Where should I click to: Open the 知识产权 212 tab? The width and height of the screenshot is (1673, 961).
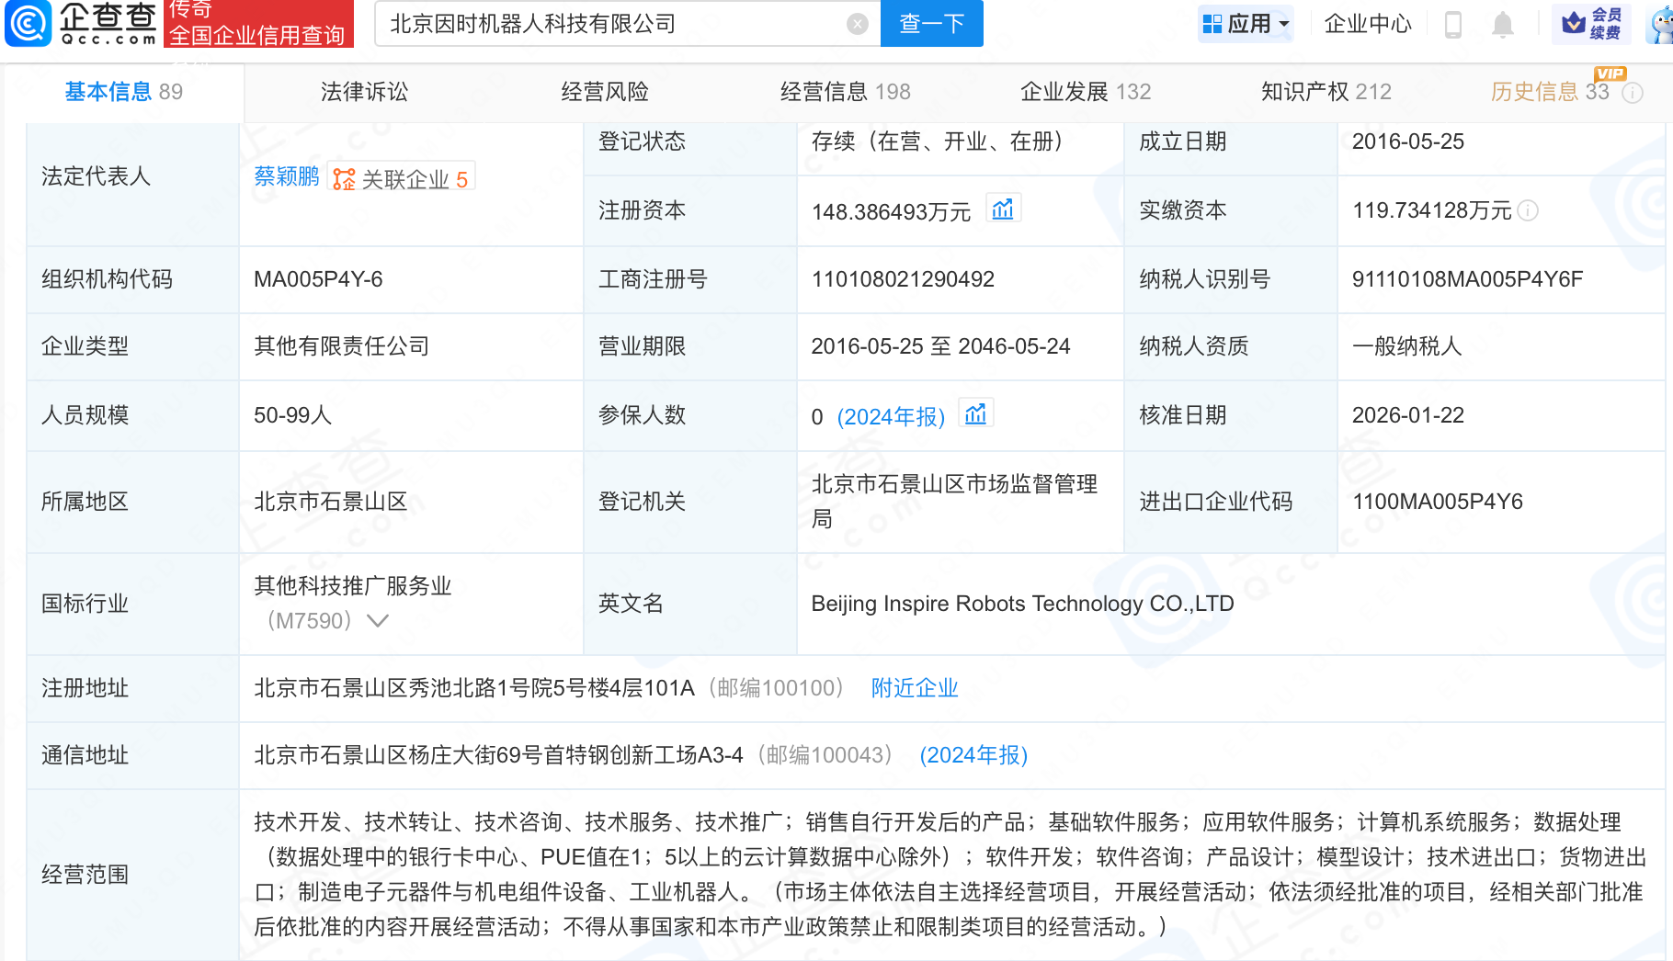(x=1326, y=92)
